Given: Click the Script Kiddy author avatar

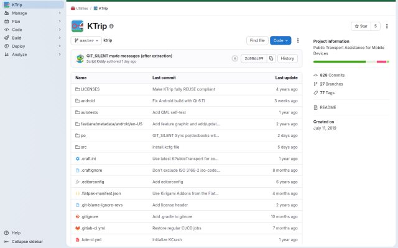Looking at the screenshot, I should point(80,58).
